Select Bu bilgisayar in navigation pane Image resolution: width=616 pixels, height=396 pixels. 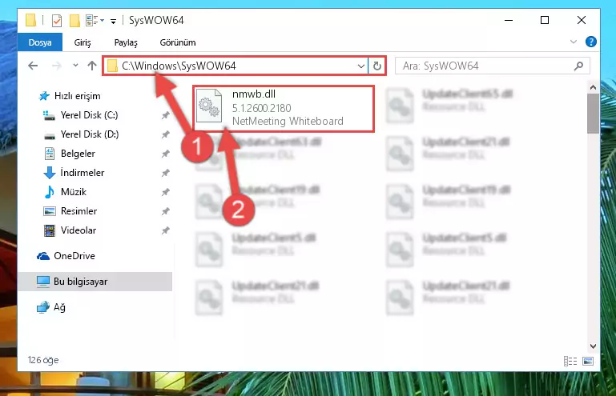click(95, 282)
